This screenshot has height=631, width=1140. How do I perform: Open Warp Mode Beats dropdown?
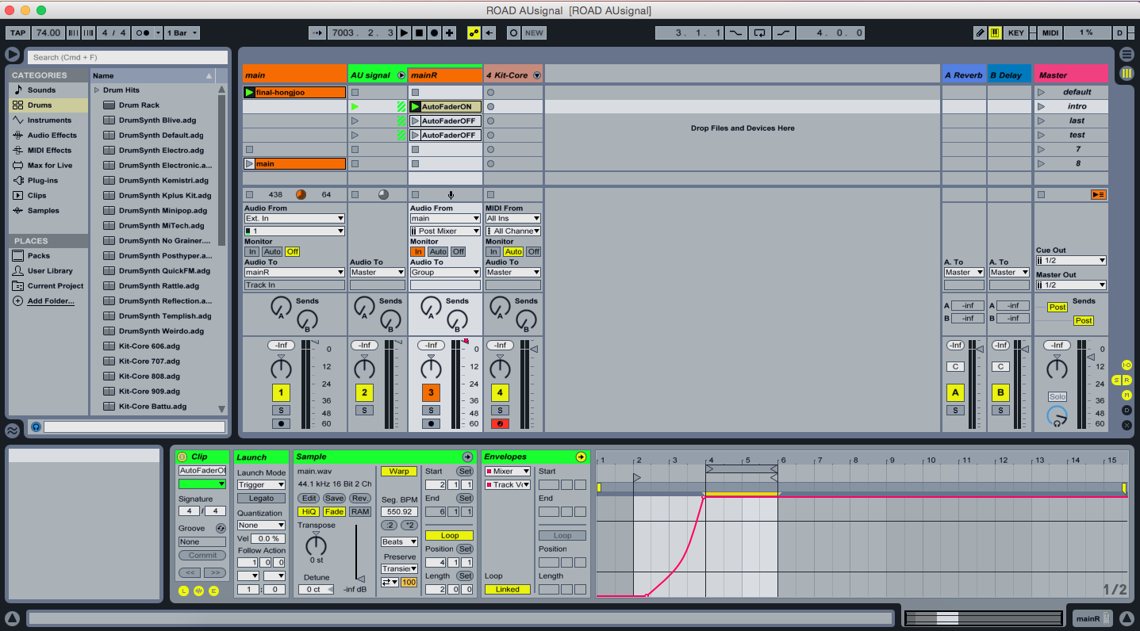pos(399,541)
